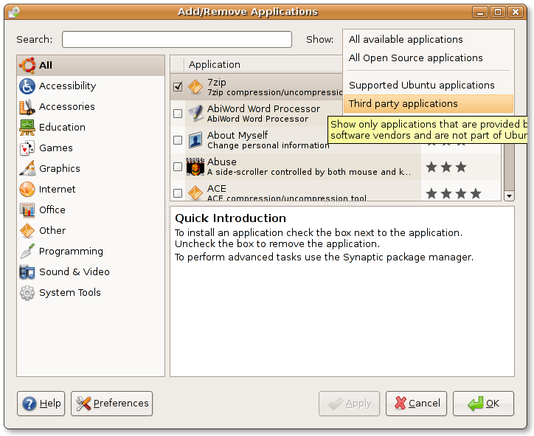Select the All category Ubuntu icon

[x=27, y=65]
